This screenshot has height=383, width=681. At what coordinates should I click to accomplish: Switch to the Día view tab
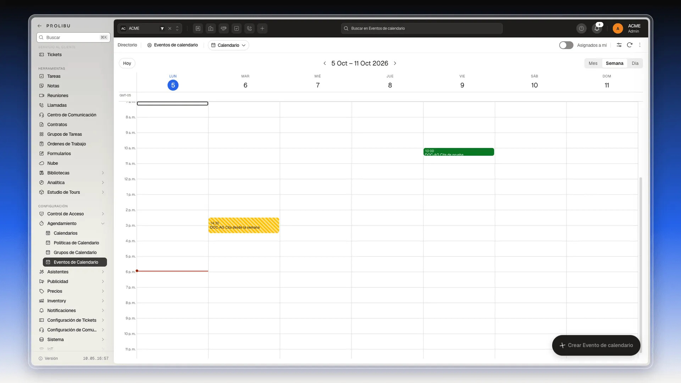tap(635, 63)
